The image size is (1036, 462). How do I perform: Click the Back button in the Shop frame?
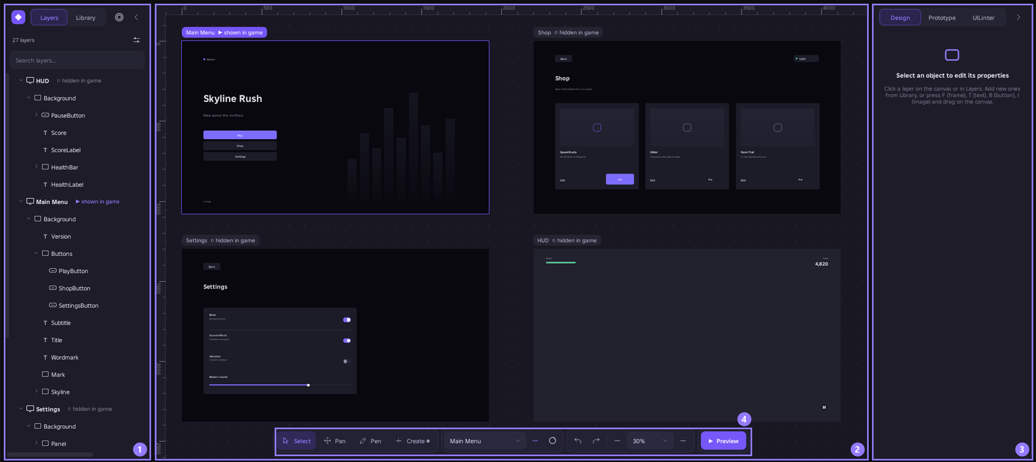[x=563, y=58]
